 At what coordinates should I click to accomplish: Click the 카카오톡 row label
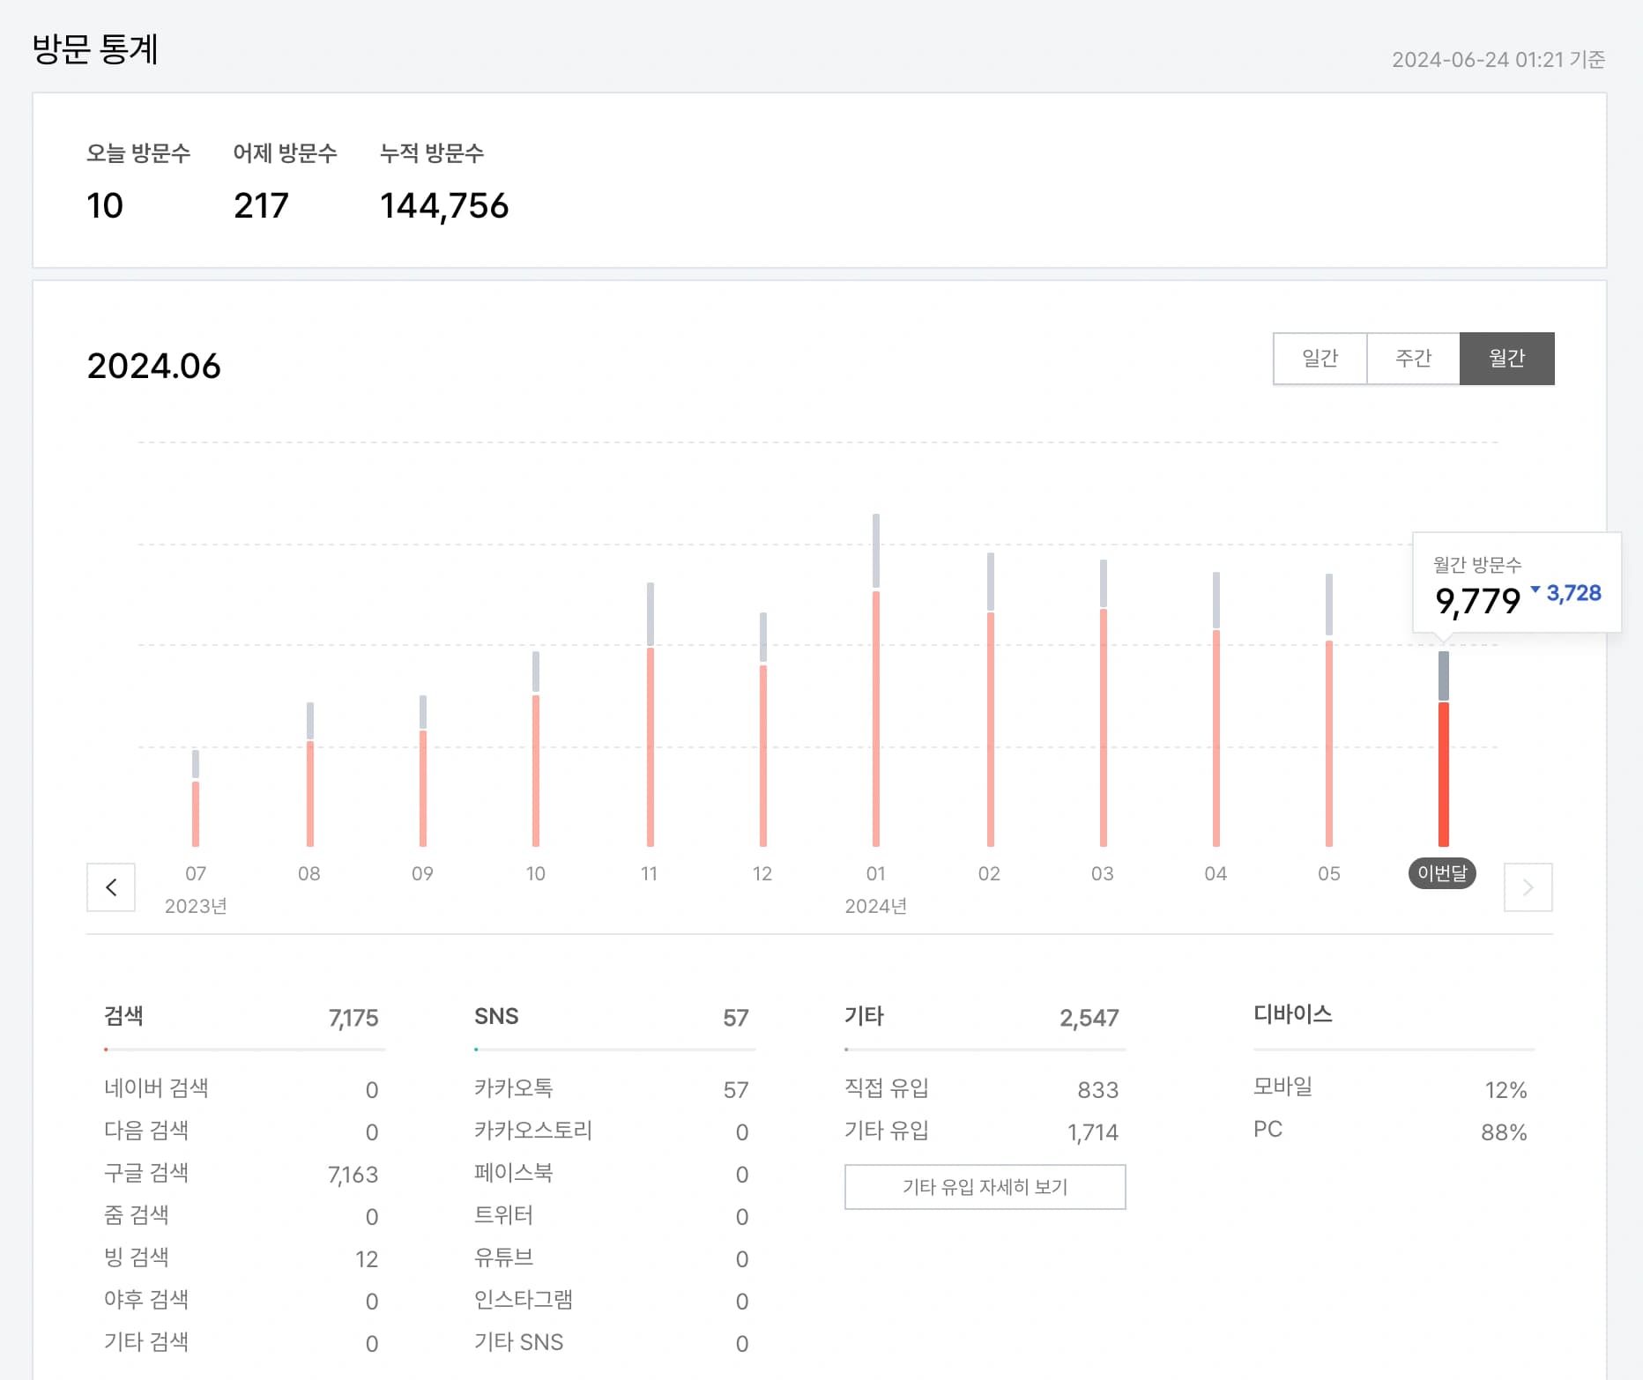tap(514, 1088)
